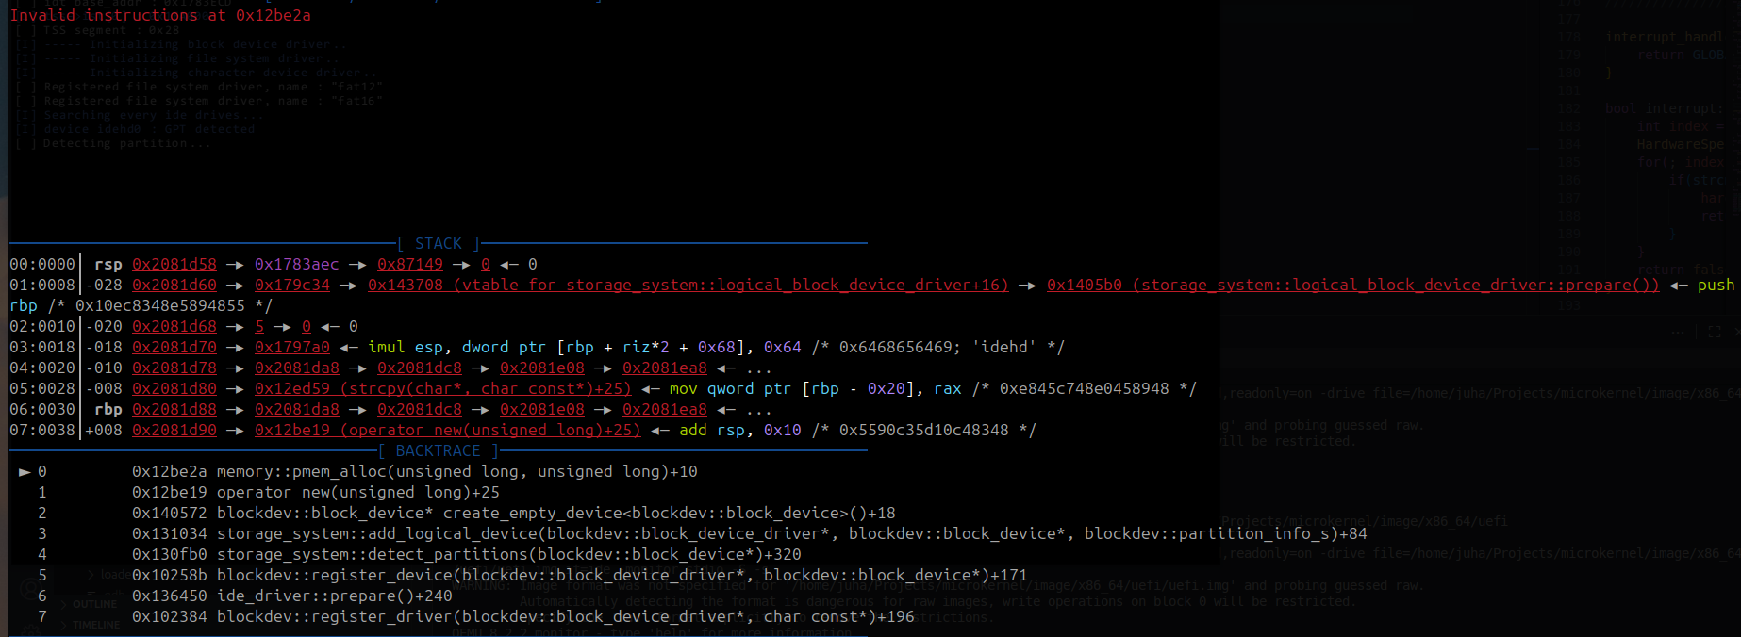Screen dimensions: 1741x637
Task: Follow the logical_block_device_driver::prepare() address link
Action: (x=1352, y=286)
